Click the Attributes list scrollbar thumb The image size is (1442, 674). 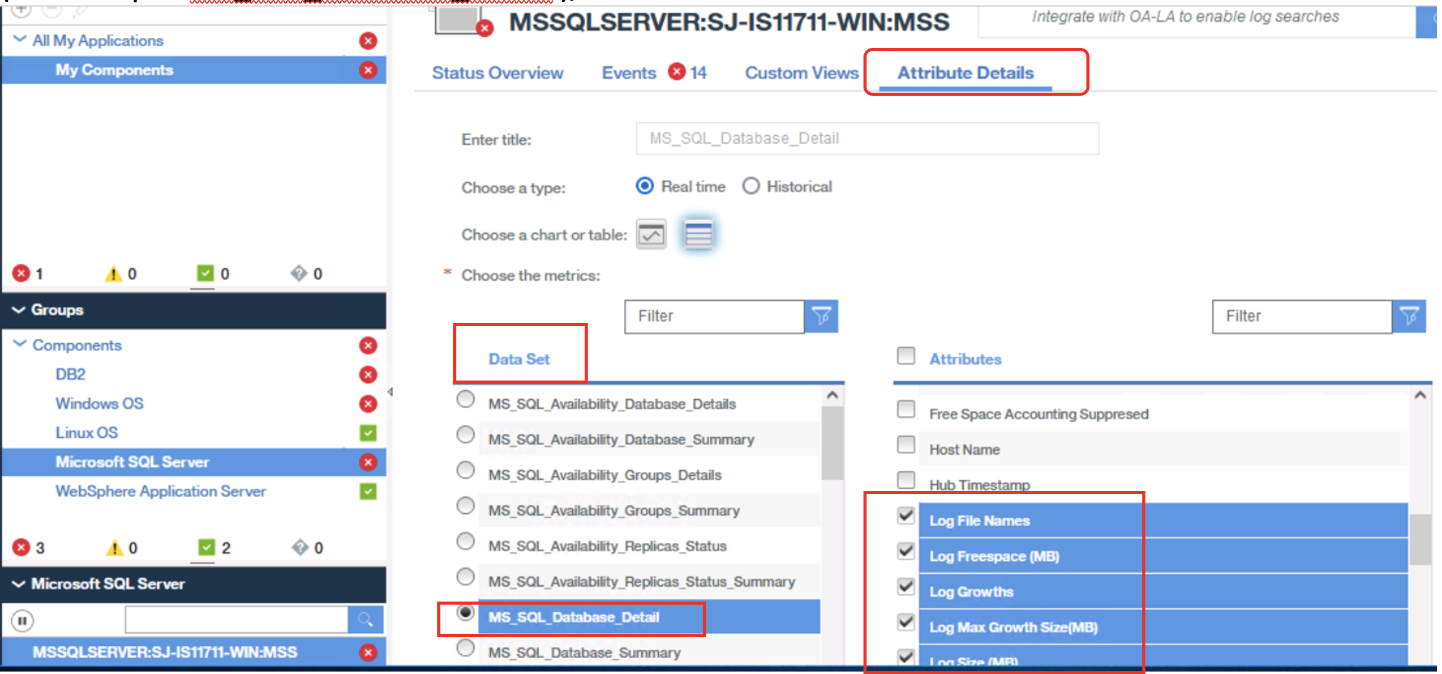pyautogui.click(x=1420, y=540)
